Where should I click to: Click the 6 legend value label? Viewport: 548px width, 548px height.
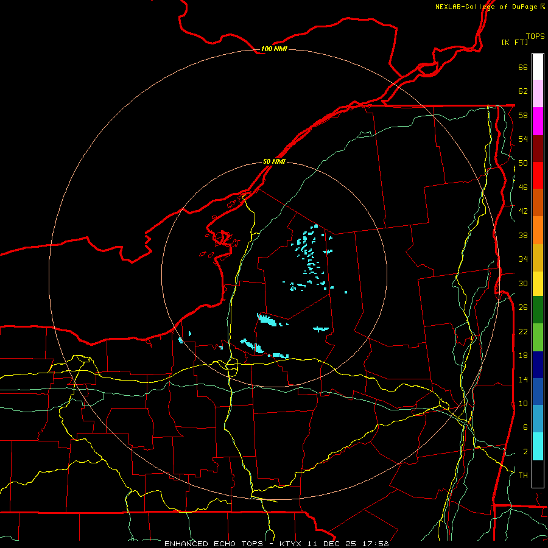click(x=525, y=427)
